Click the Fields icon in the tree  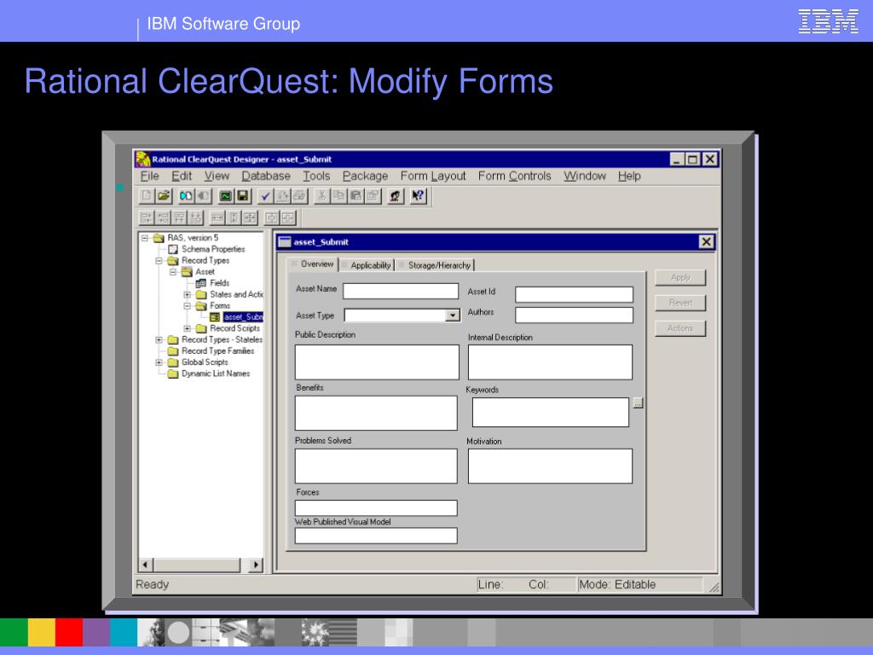(201, 283)
